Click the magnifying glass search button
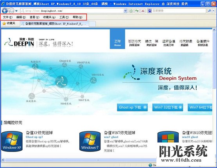Image resolution: width=217 pixels, height=168 pixels. tap(210, 11)
